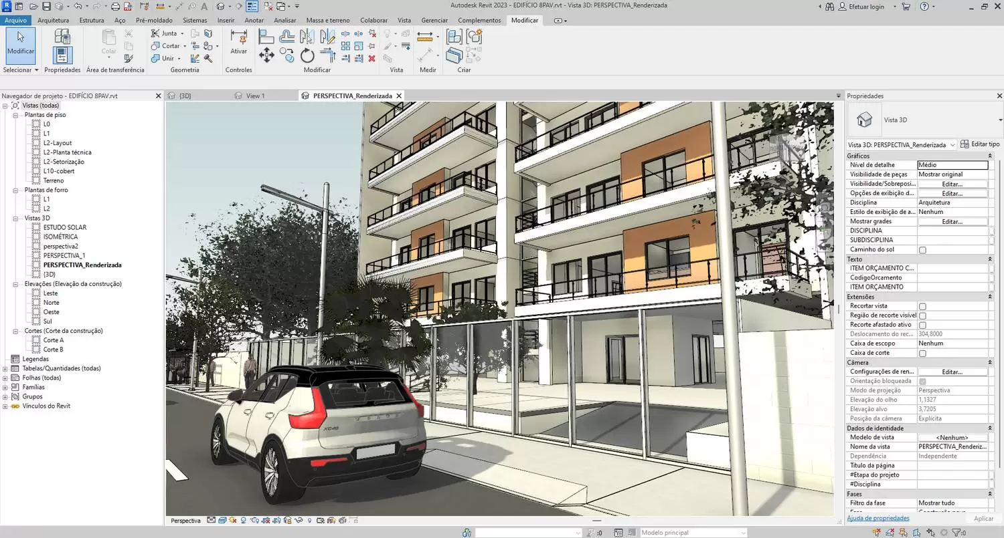Click the Nível de detalhe value field

pos(952,165)
